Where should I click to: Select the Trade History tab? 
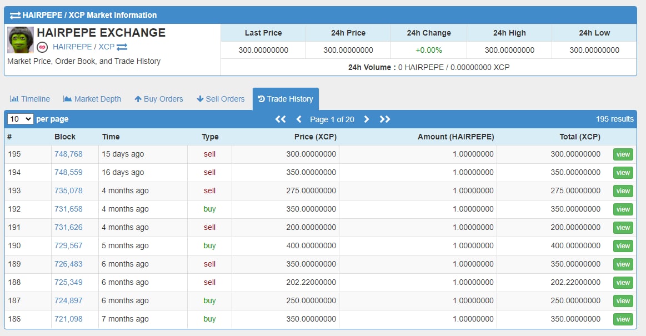pyautogui.click(x=286, y=99)
